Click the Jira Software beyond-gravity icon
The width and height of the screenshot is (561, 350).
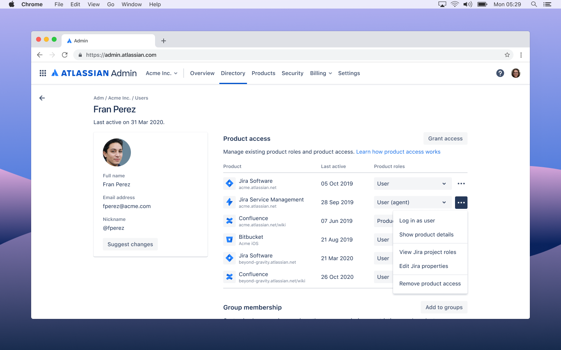point(229,258)
